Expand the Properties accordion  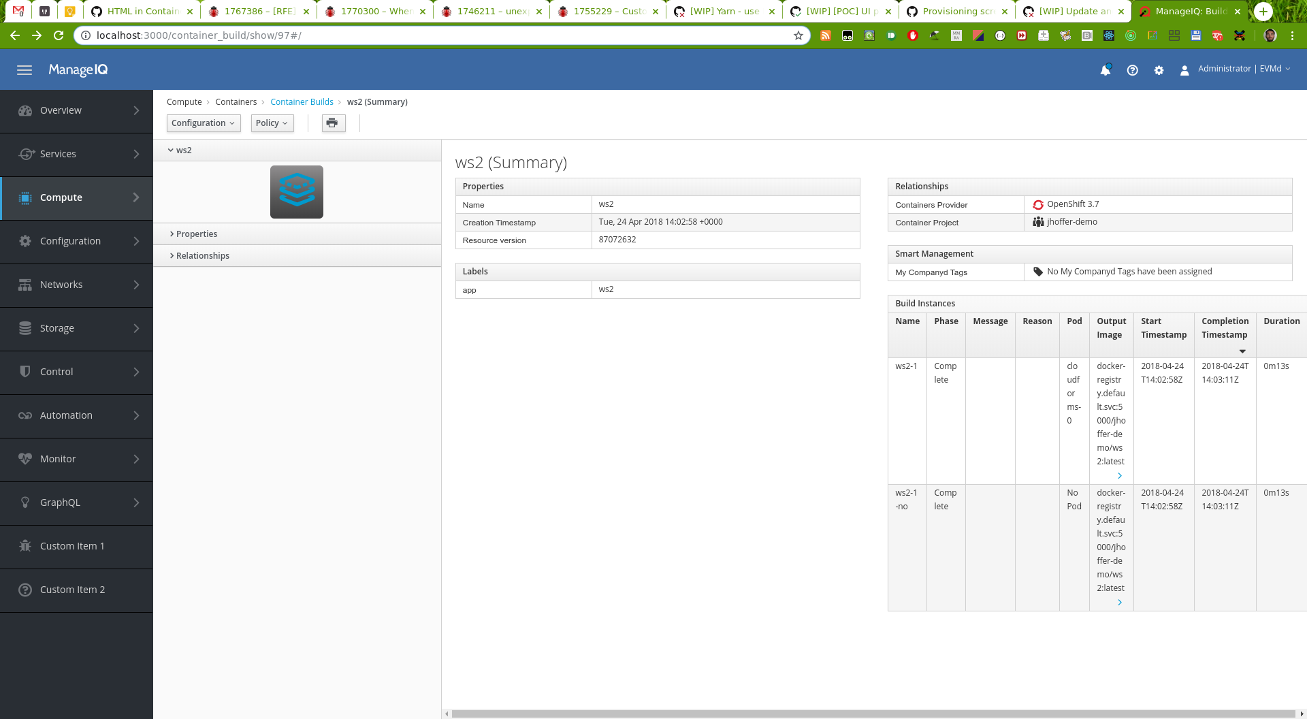(297, 234)
